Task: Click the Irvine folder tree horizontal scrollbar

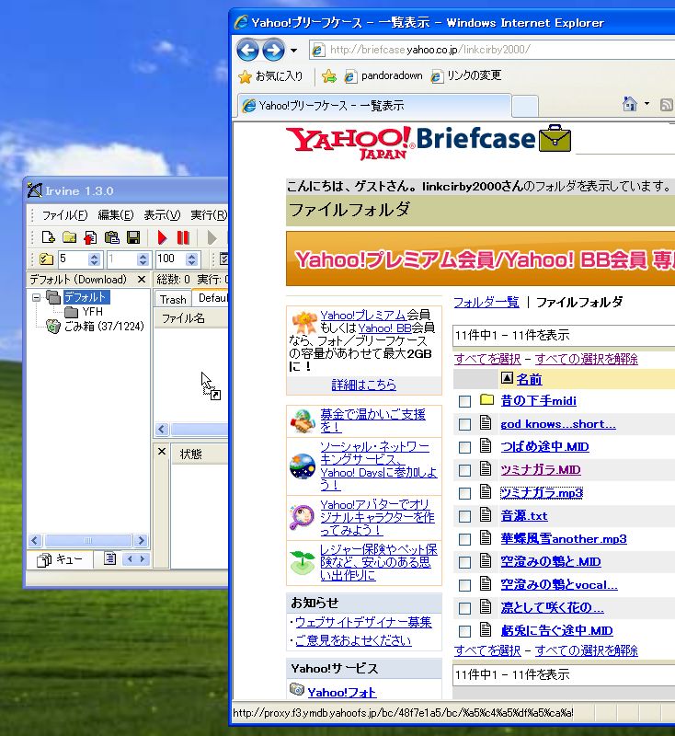Action: point(87,540)
